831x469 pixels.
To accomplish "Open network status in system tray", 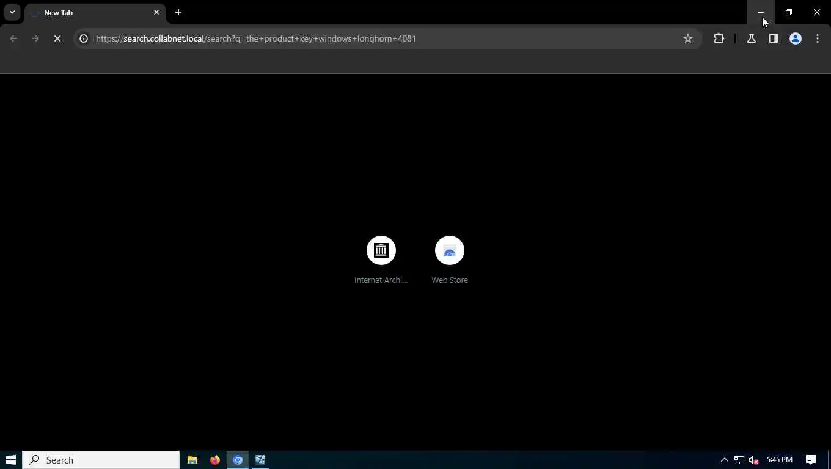I will click(x=739, y=460).
